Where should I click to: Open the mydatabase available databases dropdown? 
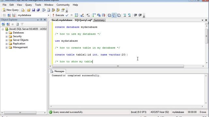coord(48,15)
